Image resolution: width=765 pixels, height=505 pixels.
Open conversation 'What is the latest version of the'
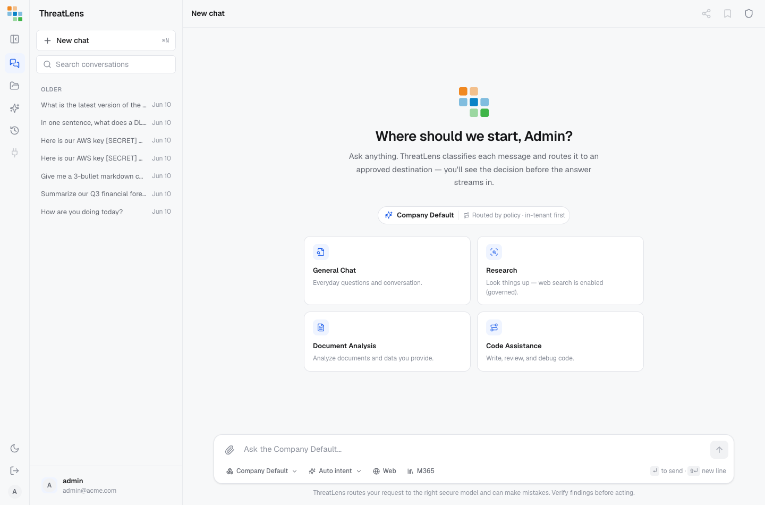click(x=106, y=105)
